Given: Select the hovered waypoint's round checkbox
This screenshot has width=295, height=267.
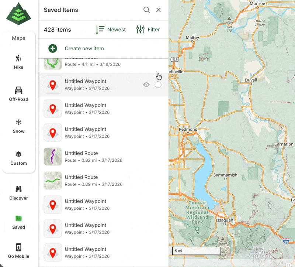Looking at the screenshot, I should 158,85.
